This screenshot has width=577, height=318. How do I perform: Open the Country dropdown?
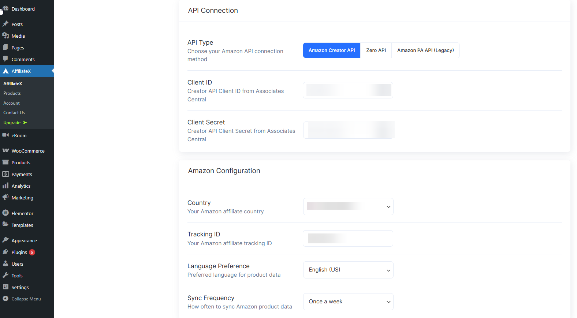(348, 207)
